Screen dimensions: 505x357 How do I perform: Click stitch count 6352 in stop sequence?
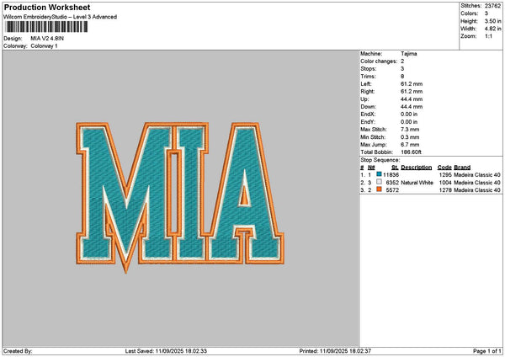point(392,183)
